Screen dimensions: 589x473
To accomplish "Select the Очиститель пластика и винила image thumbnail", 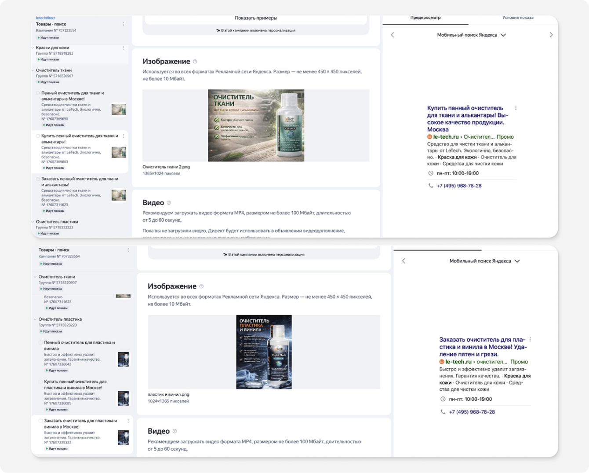I will 264,352.
